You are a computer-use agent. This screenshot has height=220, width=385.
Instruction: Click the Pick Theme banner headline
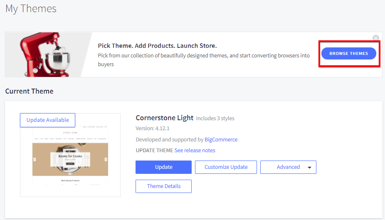(157, 46)
